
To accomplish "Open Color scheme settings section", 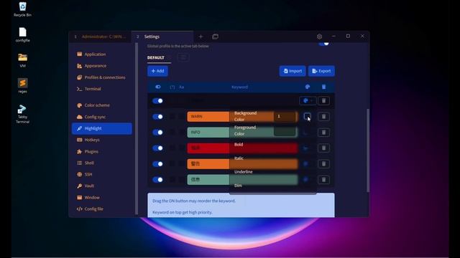I will tap(102, 105).
